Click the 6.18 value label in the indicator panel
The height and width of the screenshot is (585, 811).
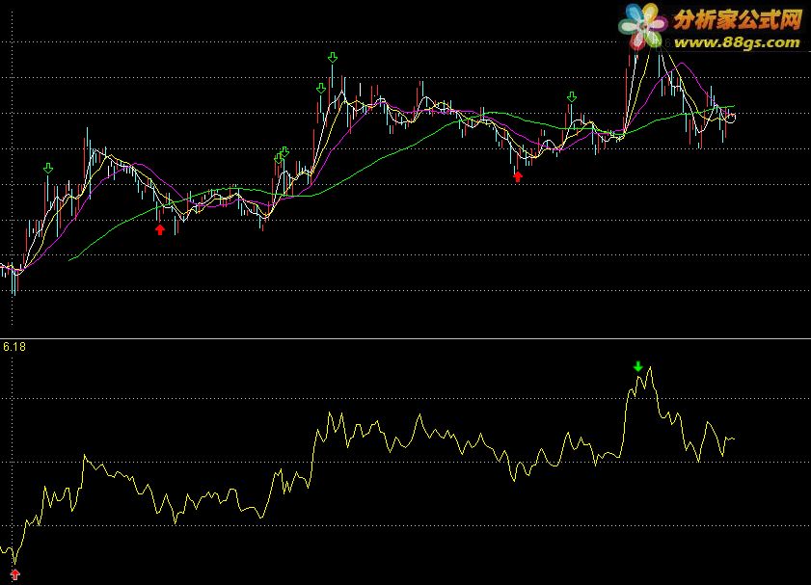point(14,347)
